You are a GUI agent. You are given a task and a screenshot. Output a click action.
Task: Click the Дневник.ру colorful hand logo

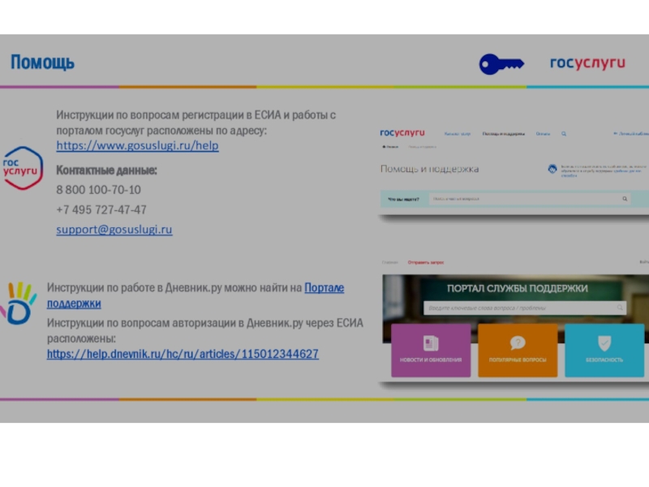click(18, 303)
